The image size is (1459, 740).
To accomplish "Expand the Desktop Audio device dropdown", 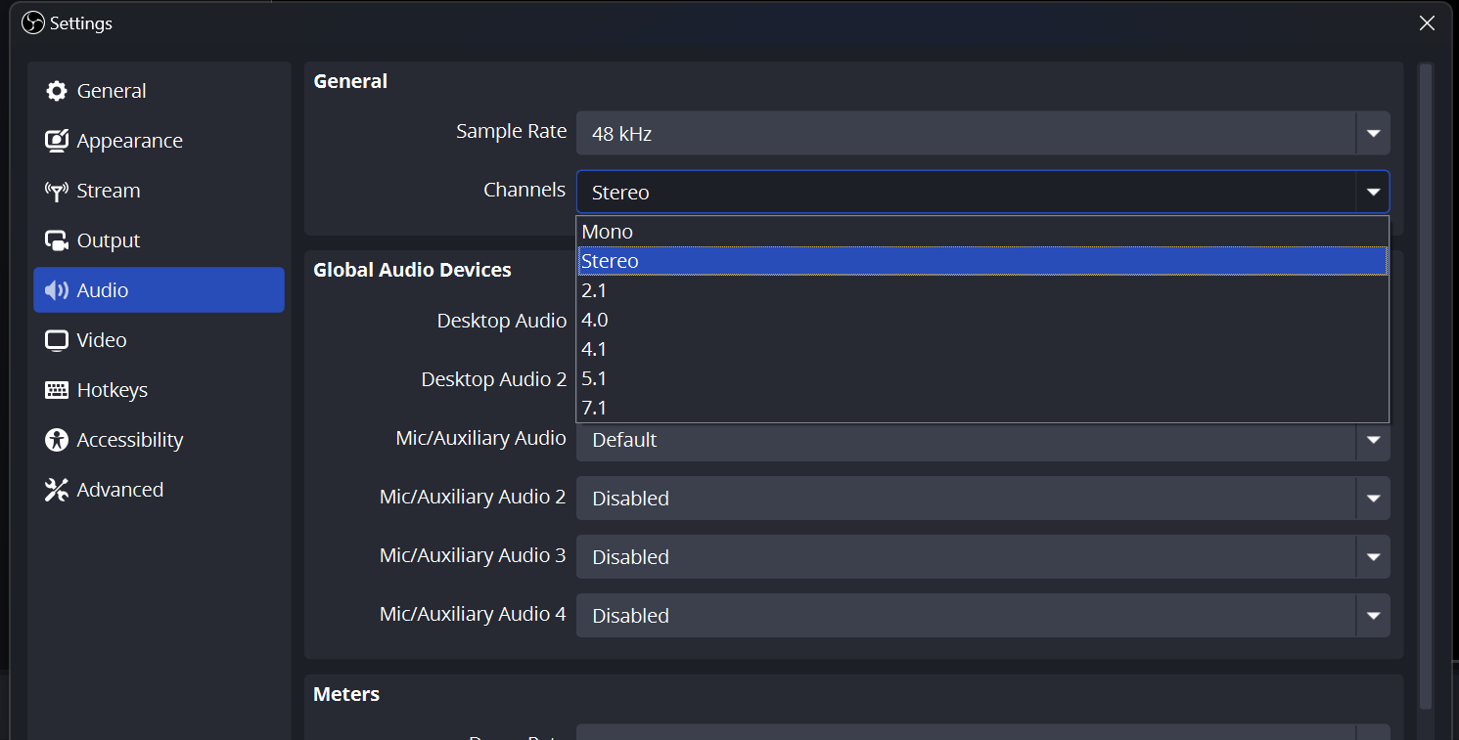I will click(x=1373, y=320).
